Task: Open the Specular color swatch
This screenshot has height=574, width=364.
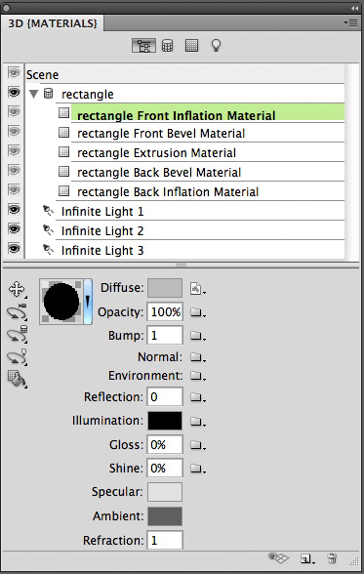Action: click(x=165, y=492)
